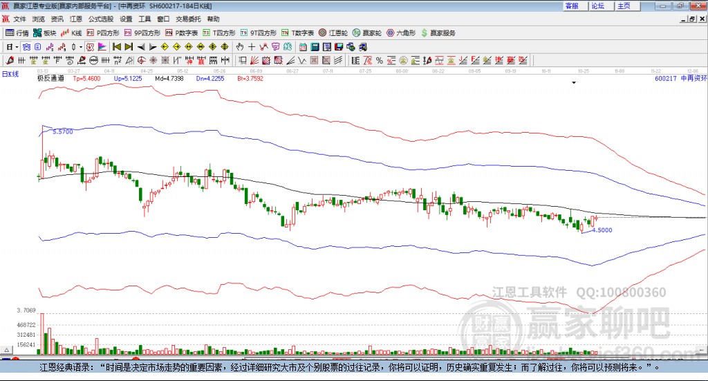Click the zigzag wave line tool icon
This screenshot has width=708, height=381.
303,60
